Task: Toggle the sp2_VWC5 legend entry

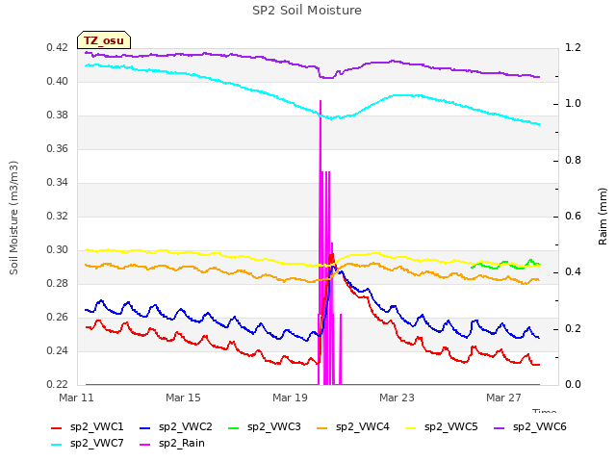Action: point(442,427)
